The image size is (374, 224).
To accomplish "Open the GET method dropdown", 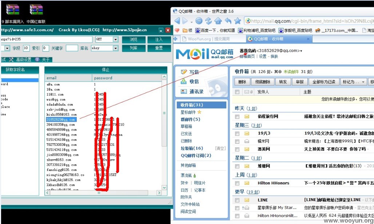I will point(115,39).
